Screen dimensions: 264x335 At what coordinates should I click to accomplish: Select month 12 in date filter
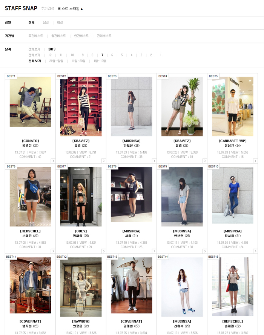pyautogui.click(x=50, y=55)
